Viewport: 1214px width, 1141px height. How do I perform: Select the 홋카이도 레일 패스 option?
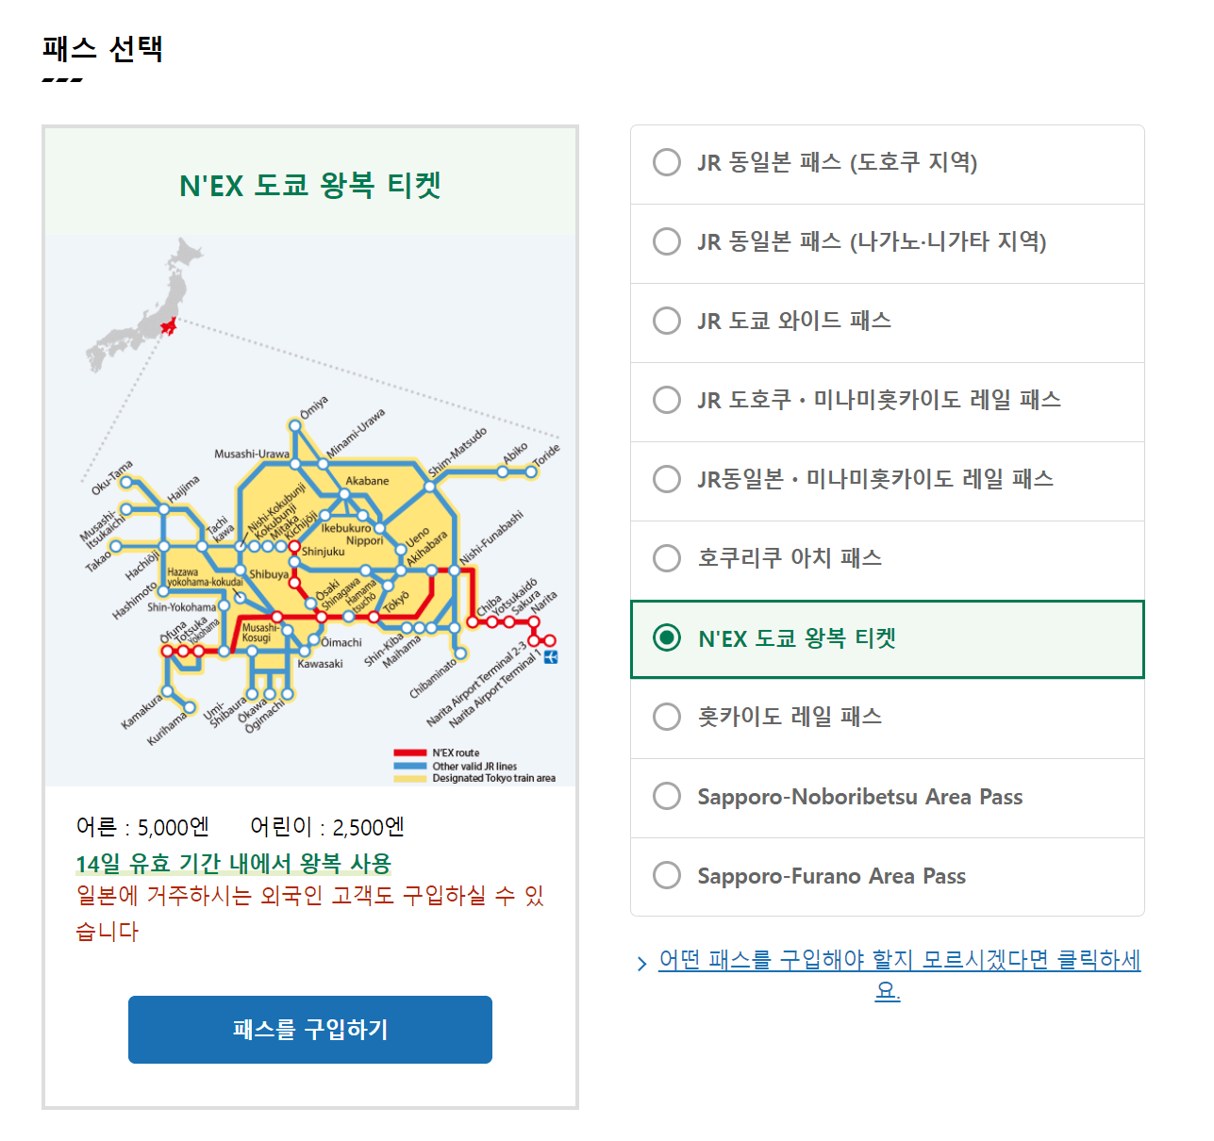pos(667,717)
